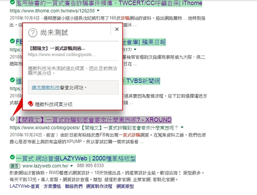Expand the dropdown arrow after ithome.com.tw/news/126258
Screen dimensions: 257x195
pyautogui.click(x=98, y=11)
